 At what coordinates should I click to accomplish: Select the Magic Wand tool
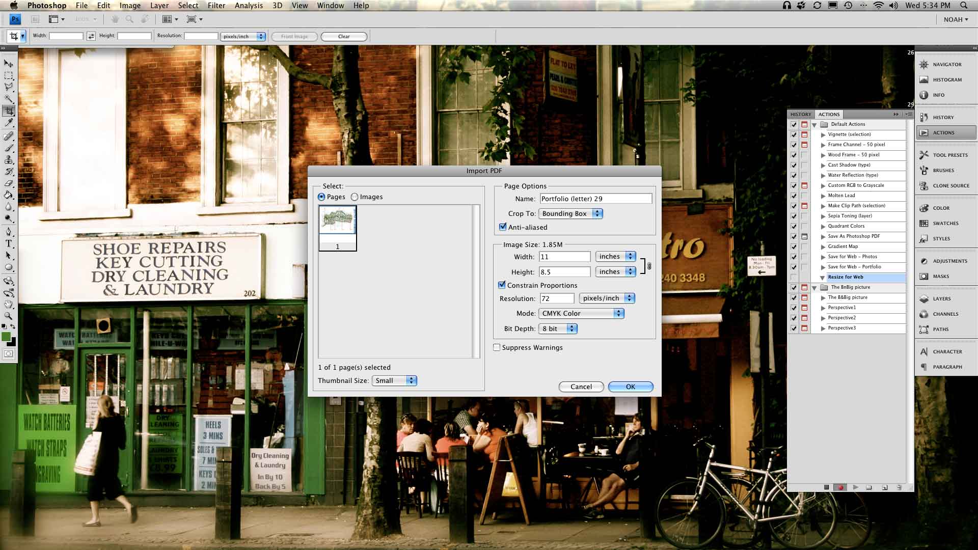9,99
